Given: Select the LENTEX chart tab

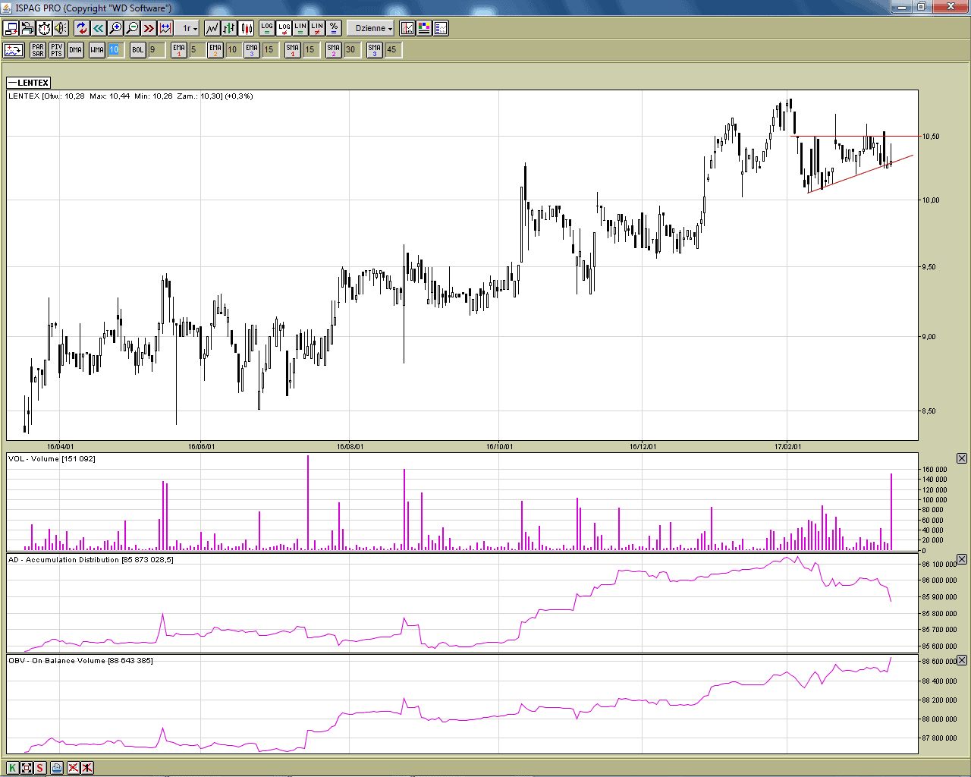Looking at the screenshot, I should coord(29,83).
